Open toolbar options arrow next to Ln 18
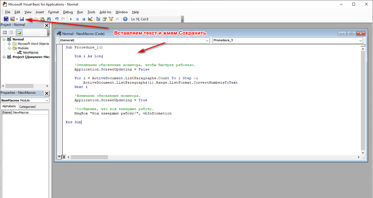This screenshot has height=198, width=373. pos(182,19)
